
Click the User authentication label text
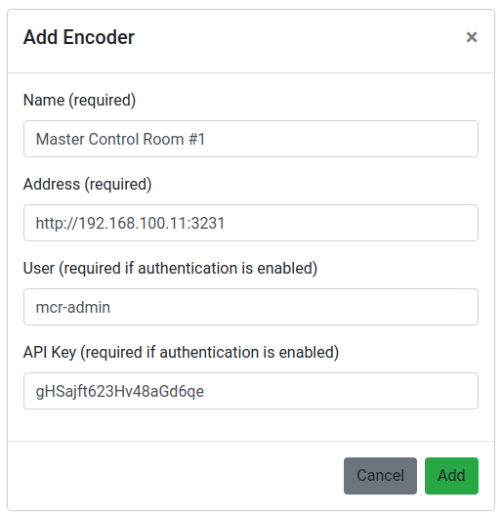(x=170, y=268)
